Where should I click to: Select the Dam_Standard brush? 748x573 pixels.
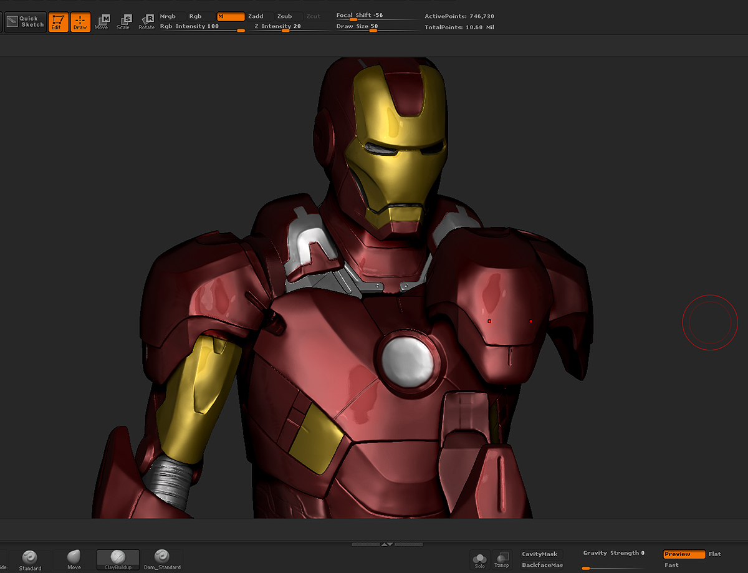coord(162,561)
